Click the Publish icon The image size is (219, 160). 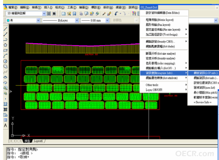click(92, 13)
